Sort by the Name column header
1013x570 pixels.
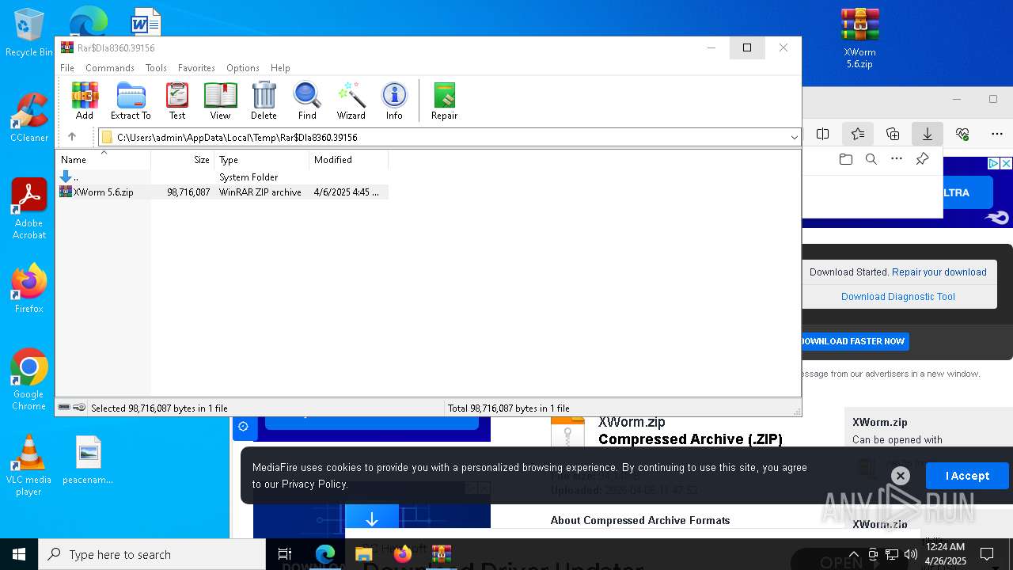[104, 159]
